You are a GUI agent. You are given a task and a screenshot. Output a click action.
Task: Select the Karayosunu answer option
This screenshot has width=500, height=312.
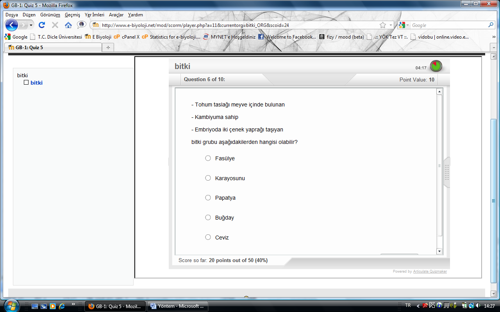[208, 178]
